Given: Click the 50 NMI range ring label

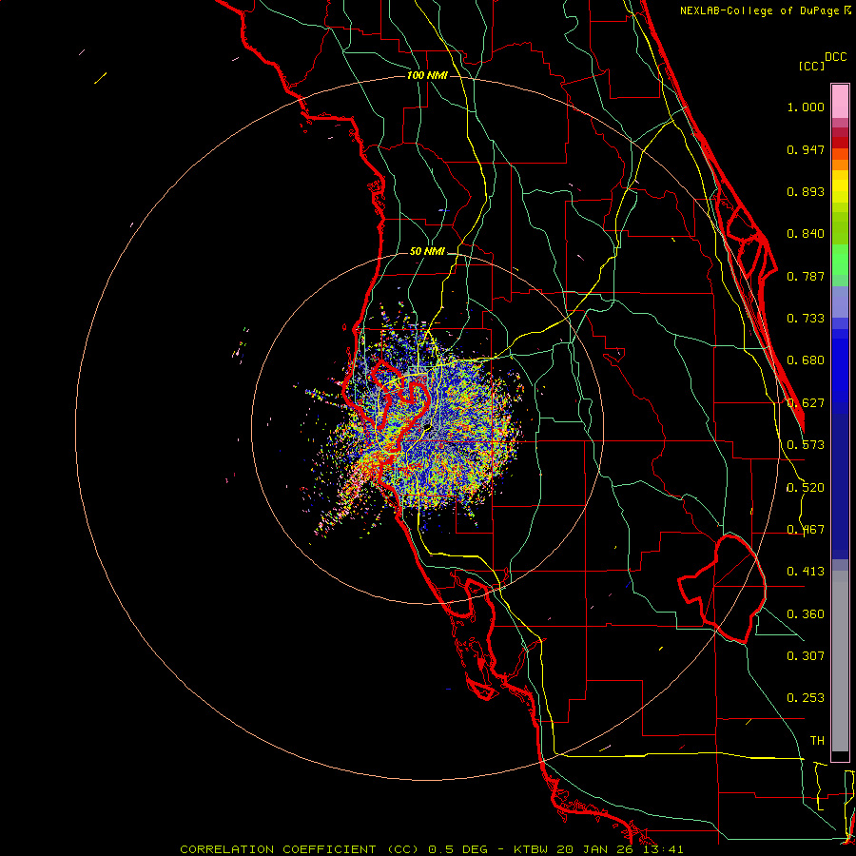Looking at the screenshot, I should click(x=427, y=251).
